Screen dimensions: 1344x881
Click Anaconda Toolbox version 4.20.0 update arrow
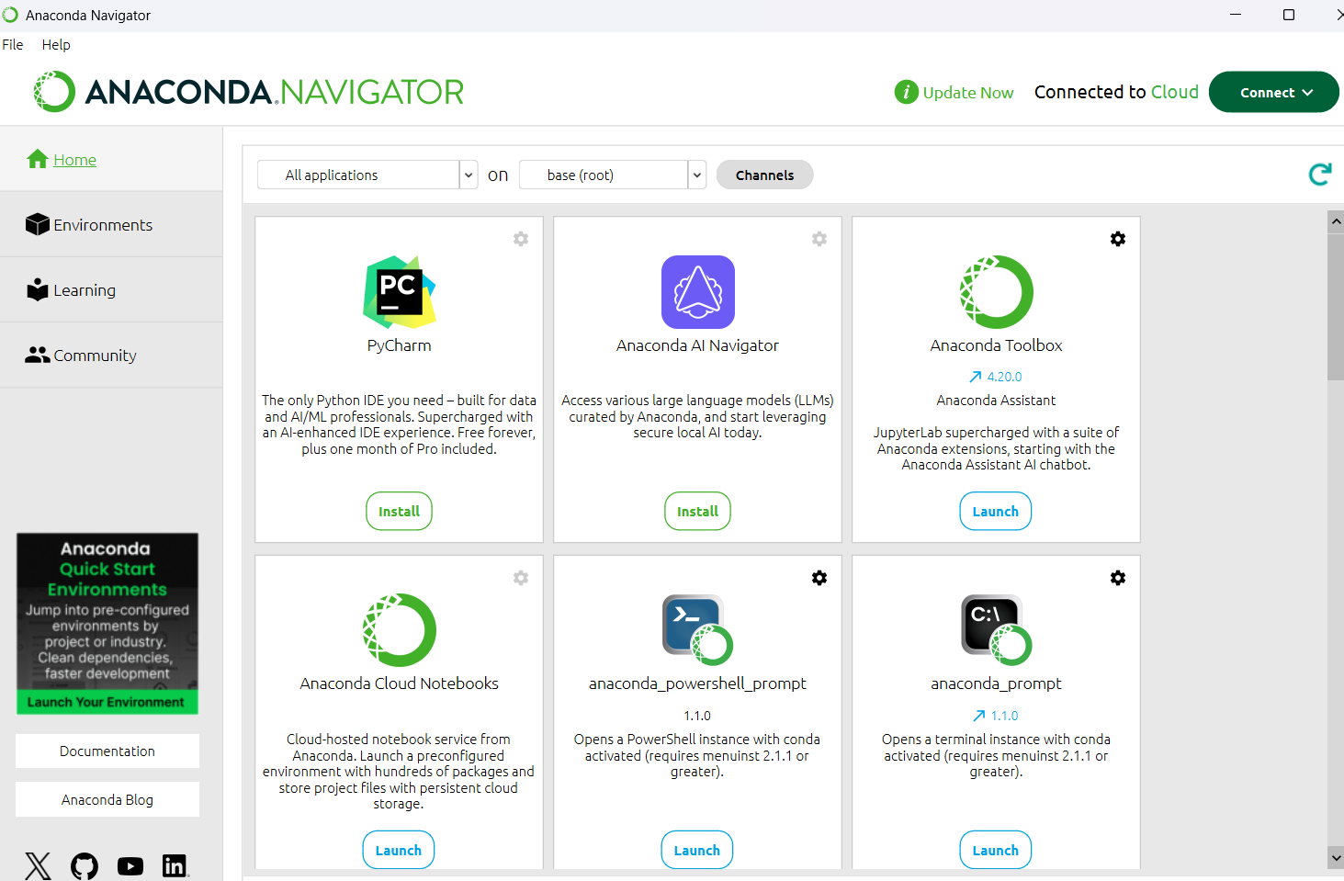pyautogui.click(x=976, y=377)
